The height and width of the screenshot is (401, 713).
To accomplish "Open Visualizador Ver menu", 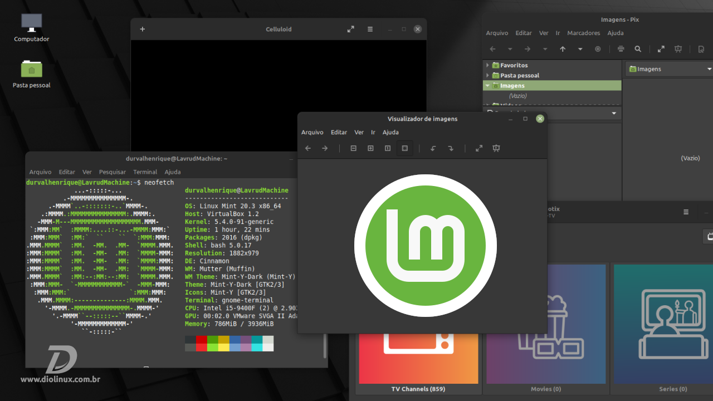I will [x=359, y=132].
